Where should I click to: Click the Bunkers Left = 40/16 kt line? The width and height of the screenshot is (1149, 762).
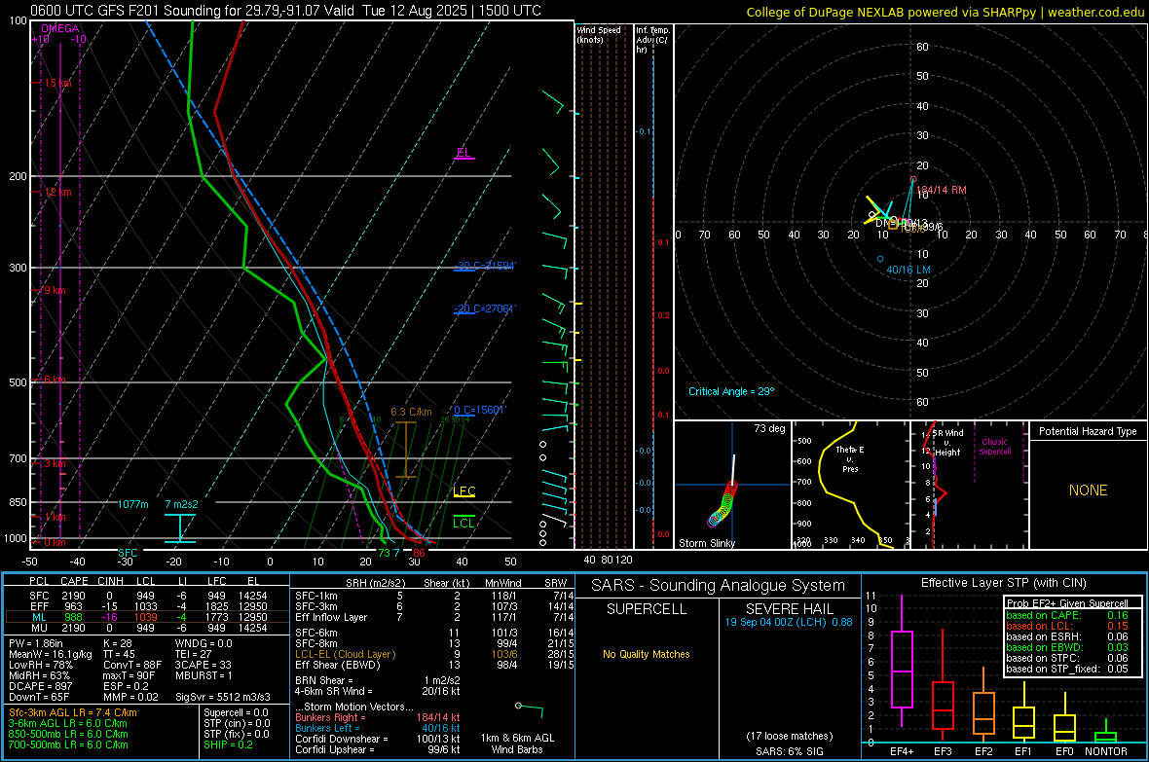pyautogui.click(x=378, y=728)
